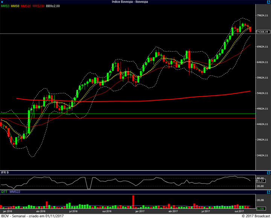
Task: Click the jan 2017 label on time axis
Action: 140,211
